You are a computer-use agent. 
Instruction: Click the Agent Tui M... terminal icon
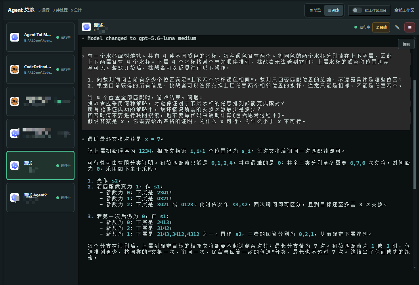coord(15,37)
